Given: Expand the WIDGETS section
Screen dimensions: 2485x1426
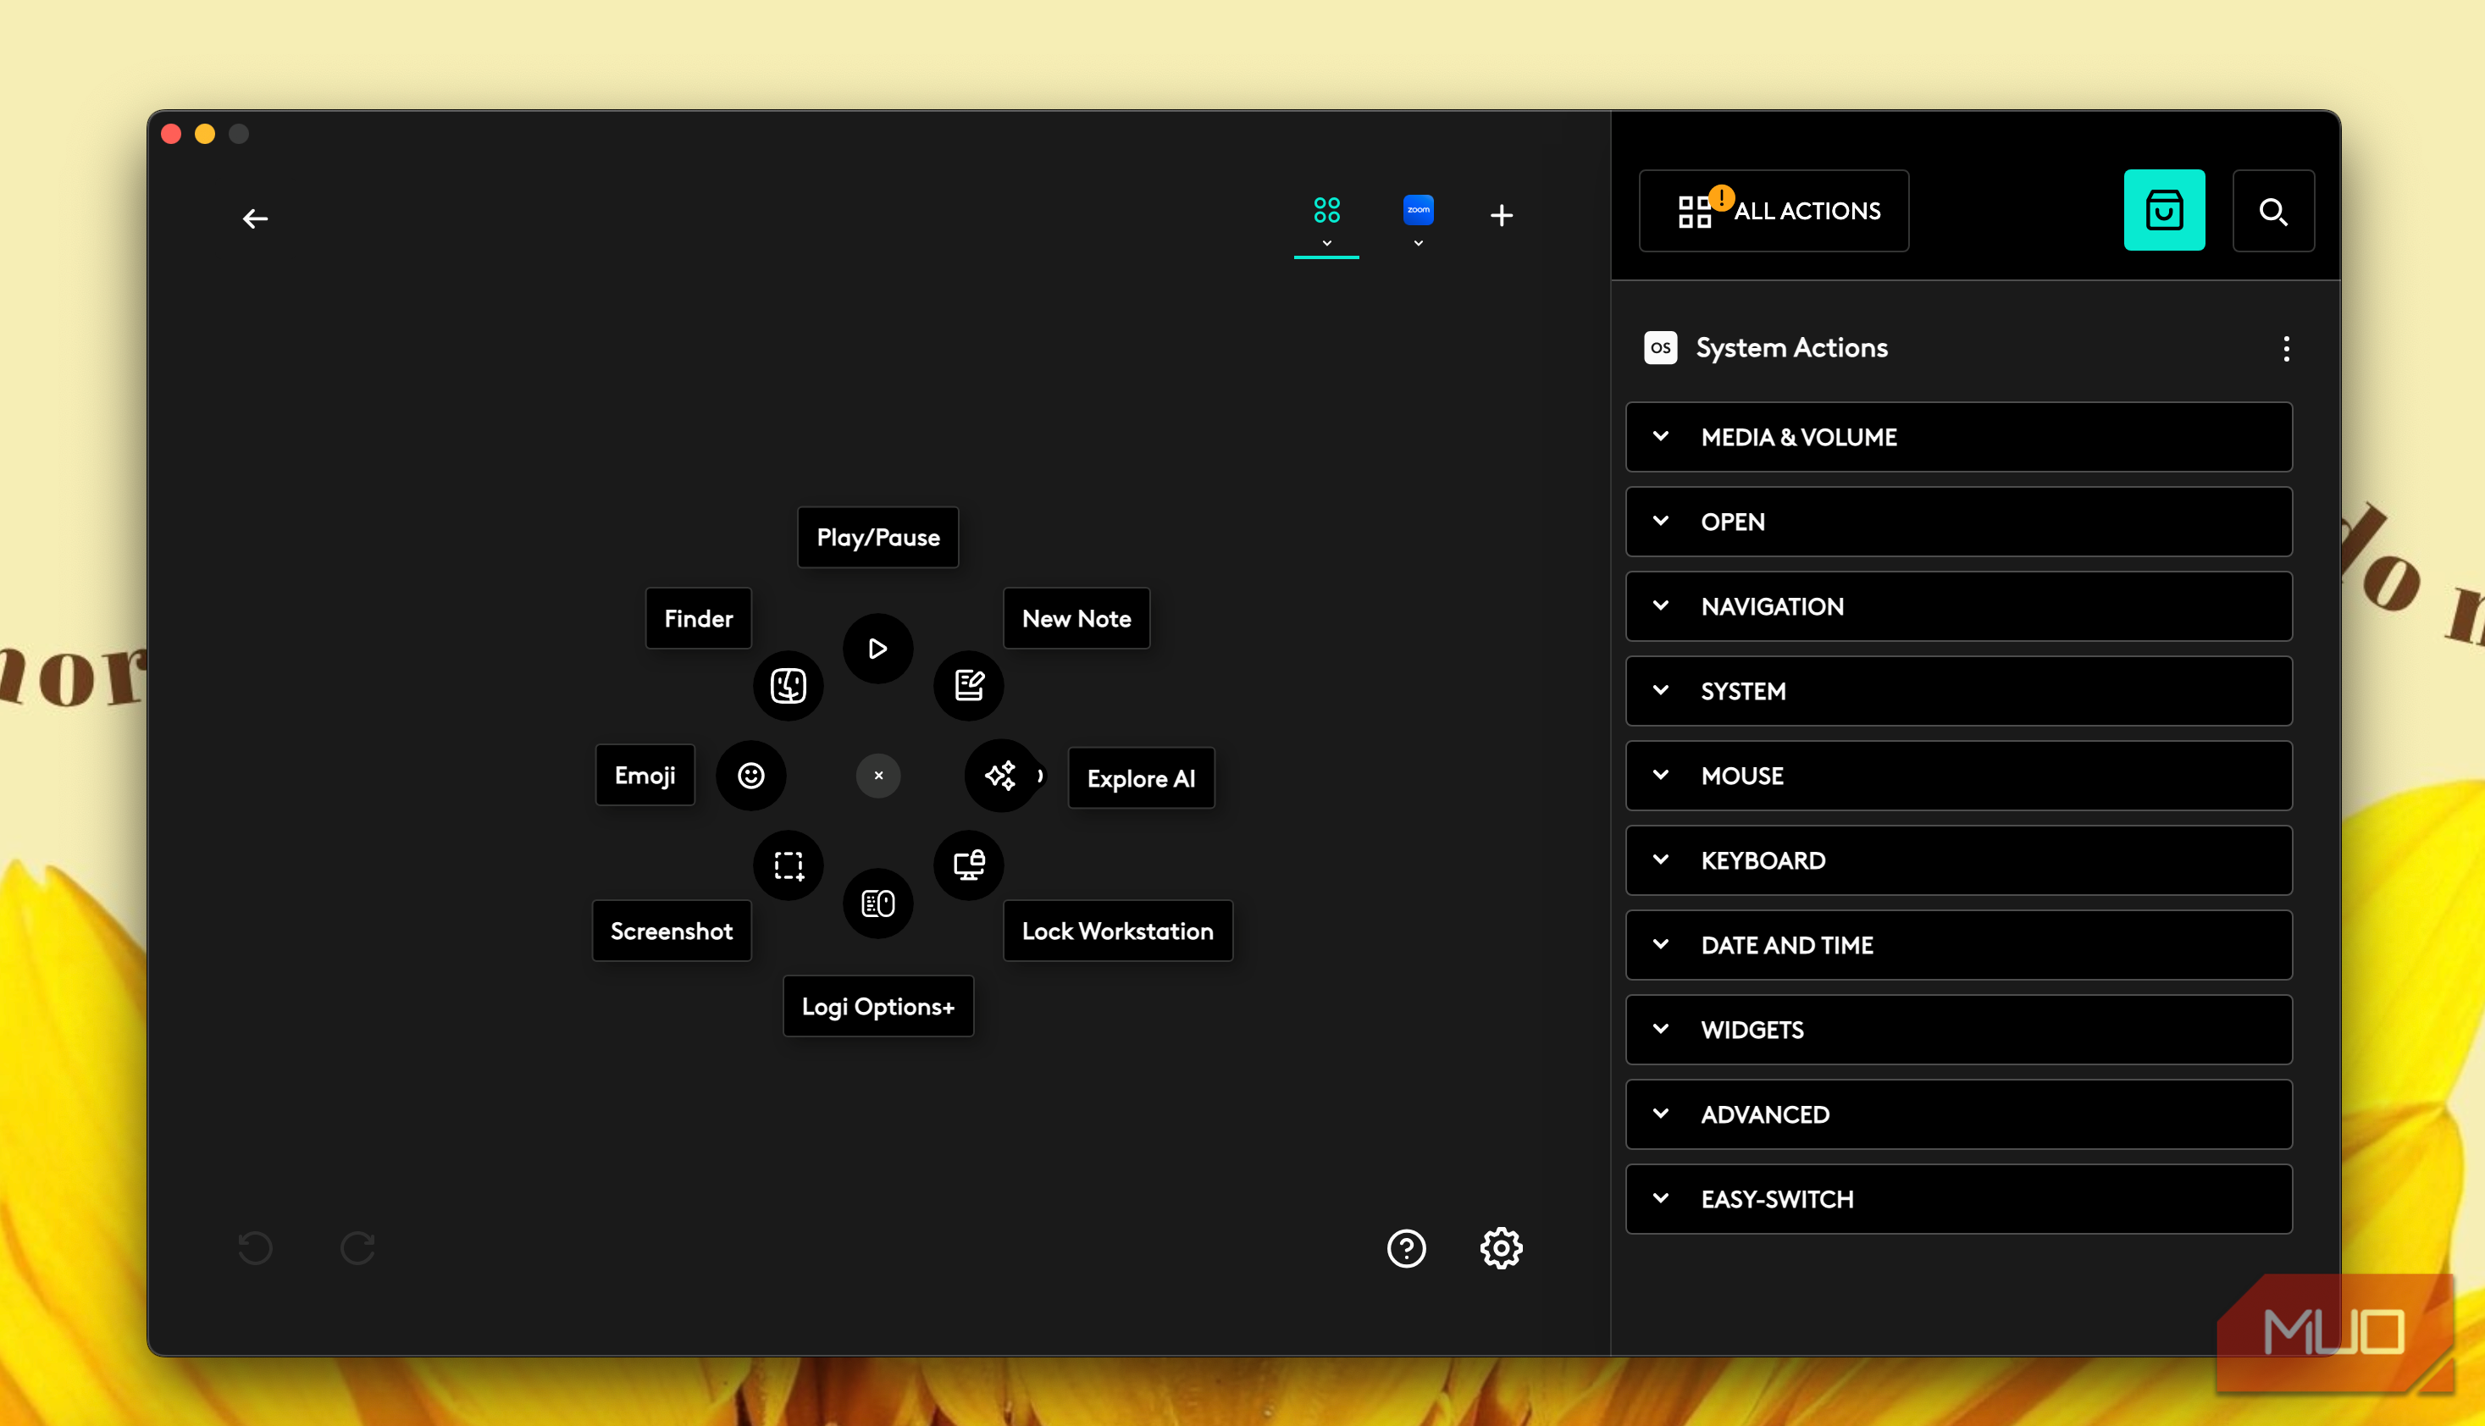Looking at the screenshot, I should click(x=1958, y=1030).
